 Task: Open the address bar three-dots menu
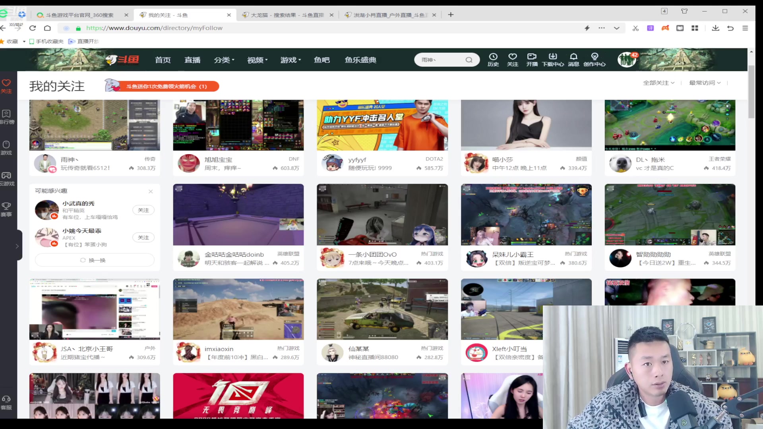coord(602,28)
